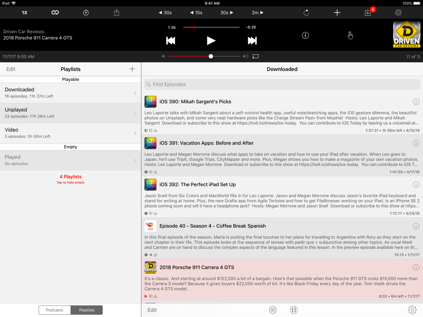Screen dimensions: 423x317
Task: Open the Unplayed playlist
Action: (x=70, y=113)
